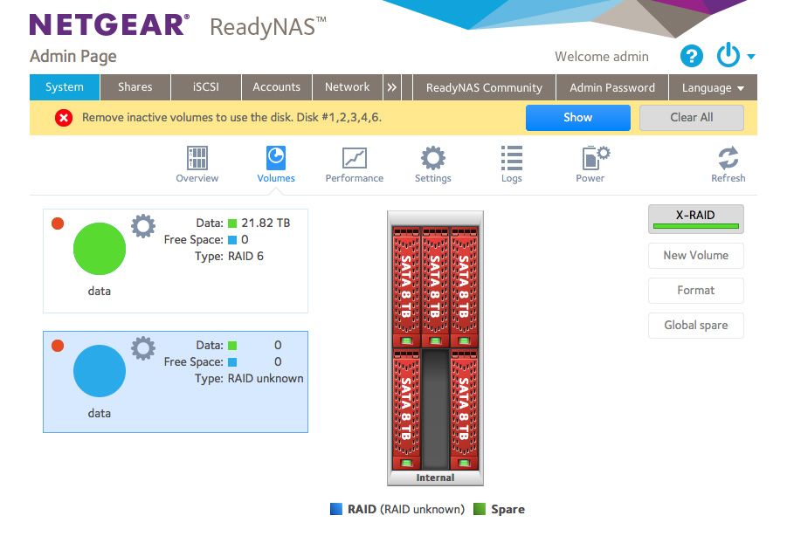Viewport: 787px width, 543px height.
Task: Click the 'Type: RAID 6' text
Action: click(x=229, y=257)
